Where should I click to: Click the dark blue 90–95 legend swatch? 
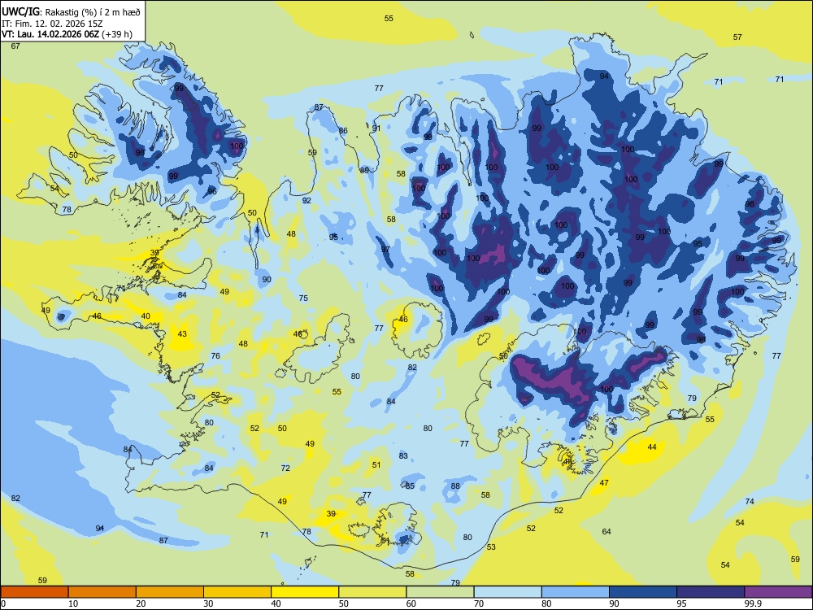coord(643,592)
